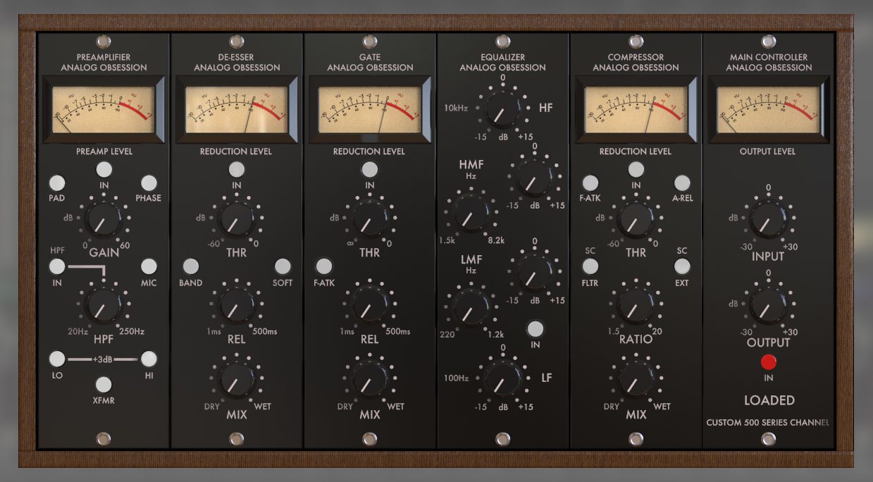Toggle the compressor SC EXT button

pos(682,266)
